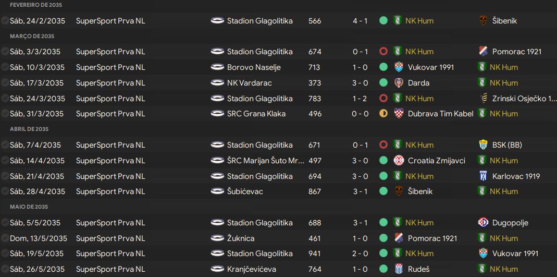This screenshot has height=277, width=557.
Task: Toggle the checkmark on the 24/2/2035 match
Action: [5, 21]
